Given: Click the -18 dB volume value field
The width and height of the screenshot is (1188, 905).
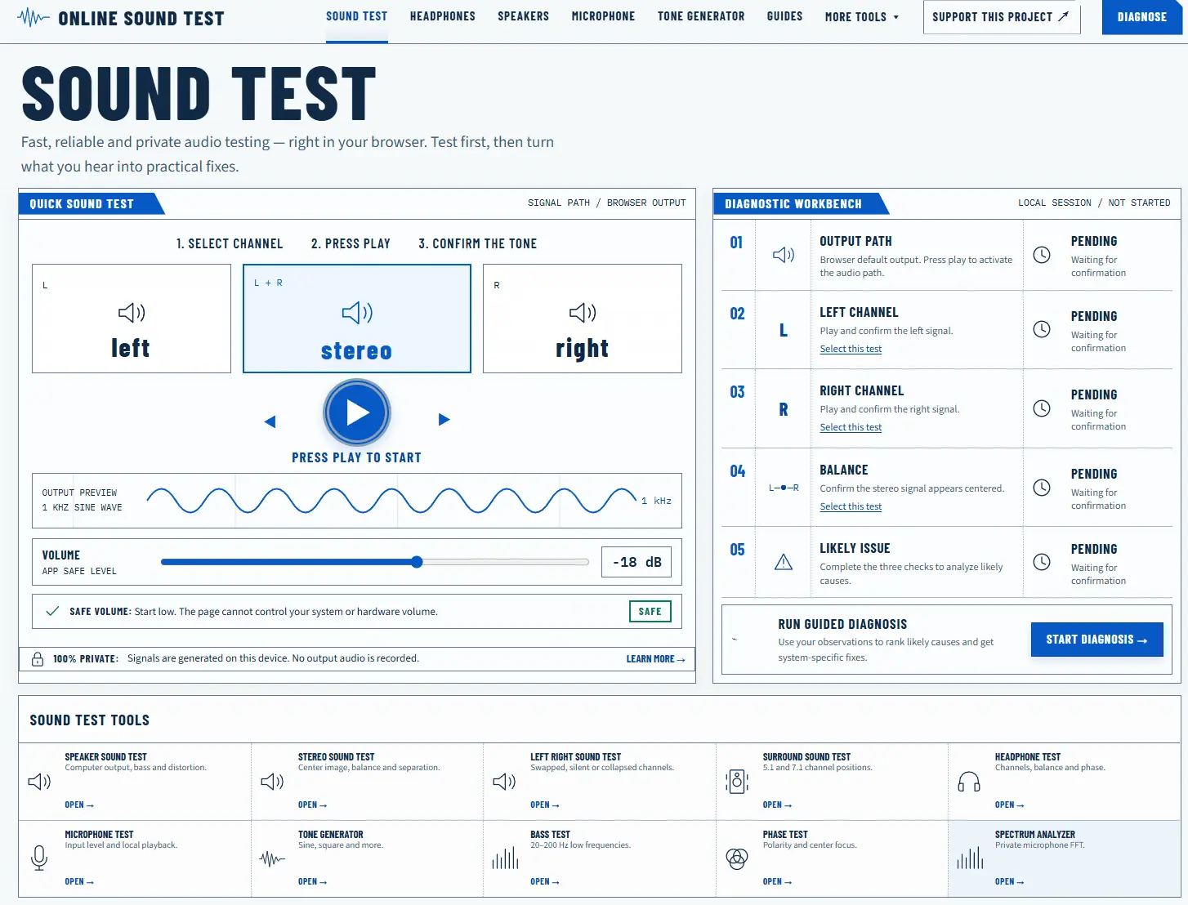Looking at the screenshot, I should (636, 562).
